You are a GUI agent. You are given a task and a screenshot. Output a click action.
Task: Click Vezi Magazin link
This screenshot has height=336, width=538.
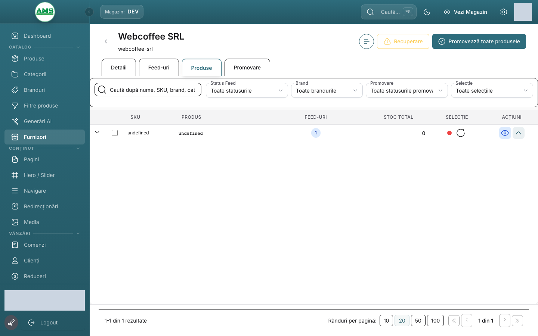pos(466,12)
